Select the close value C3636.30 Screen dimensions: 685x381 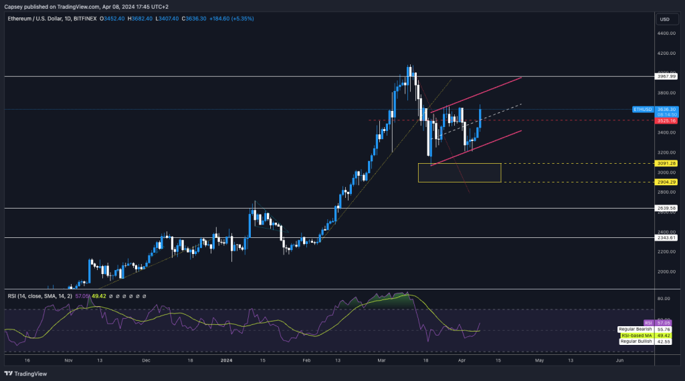tap(194, 19)
